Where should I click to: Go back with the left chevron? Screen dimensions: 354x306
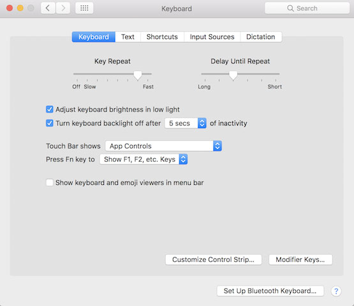click(x=48, y=8)
